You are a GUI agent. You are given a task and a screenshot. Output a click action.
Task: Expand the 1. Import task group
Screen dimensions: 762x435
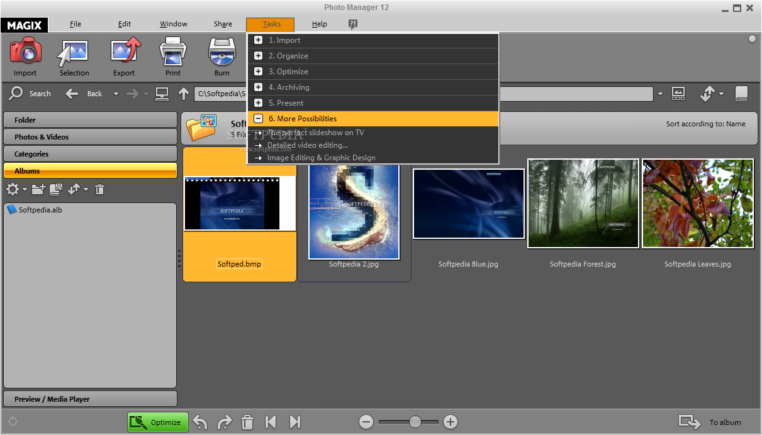pos(258,40)
